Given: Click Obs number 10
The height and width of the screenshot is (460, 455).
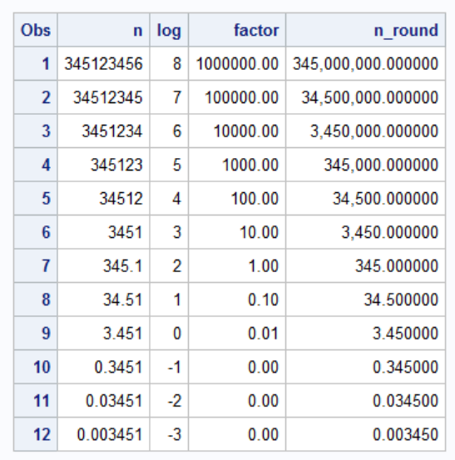Looking at the screenshot, I should (x=36, y=367).
